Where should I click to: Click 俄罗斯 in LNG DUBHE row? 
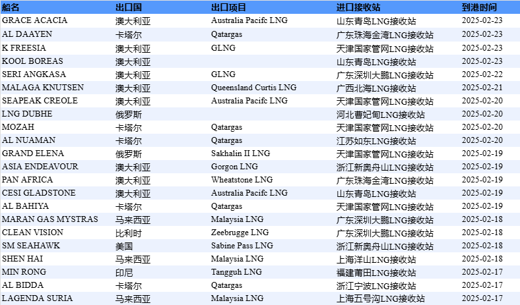(129, 115)
